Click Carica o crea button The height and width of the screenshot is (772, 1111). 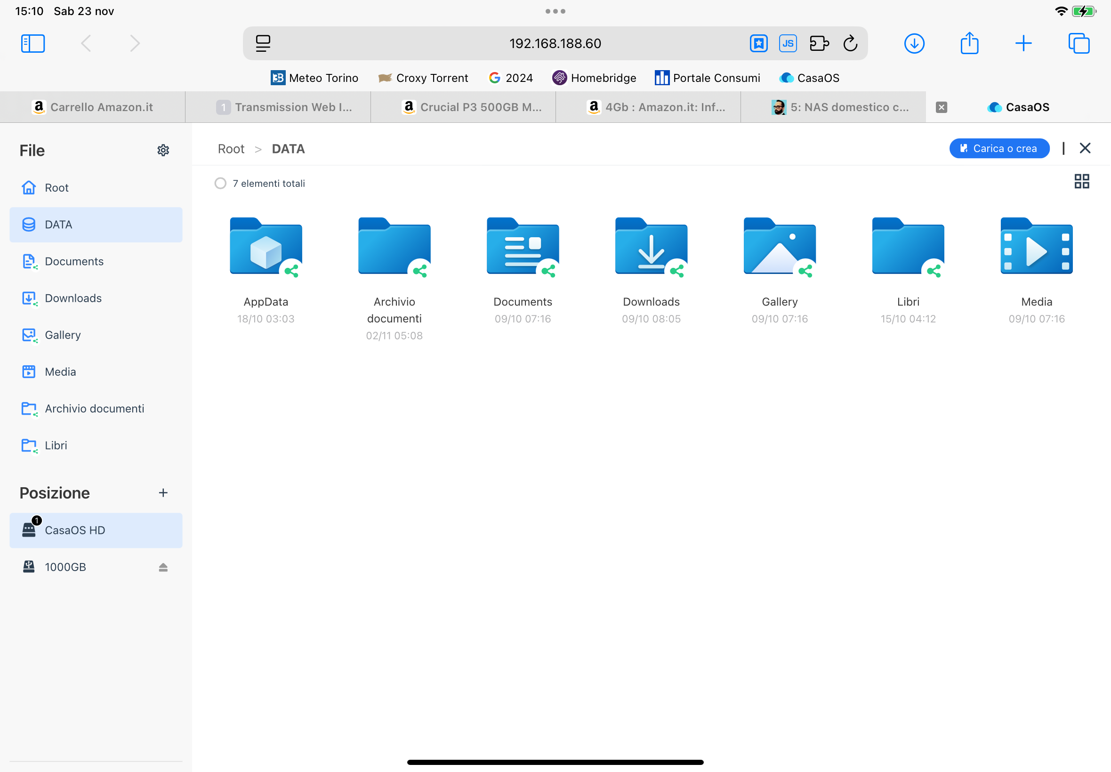999,148
